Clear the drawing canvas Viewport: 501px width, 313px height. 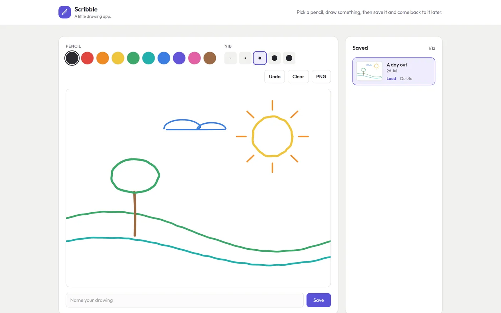click(x=298, y=77)
